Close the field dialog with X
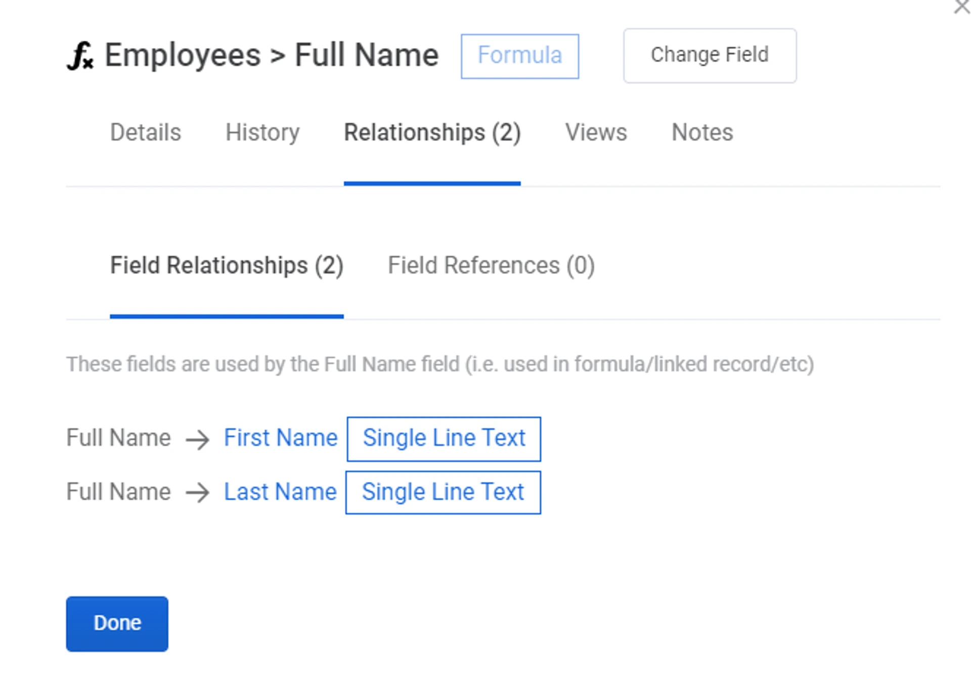The image size is (971, 681). (961, 7)
